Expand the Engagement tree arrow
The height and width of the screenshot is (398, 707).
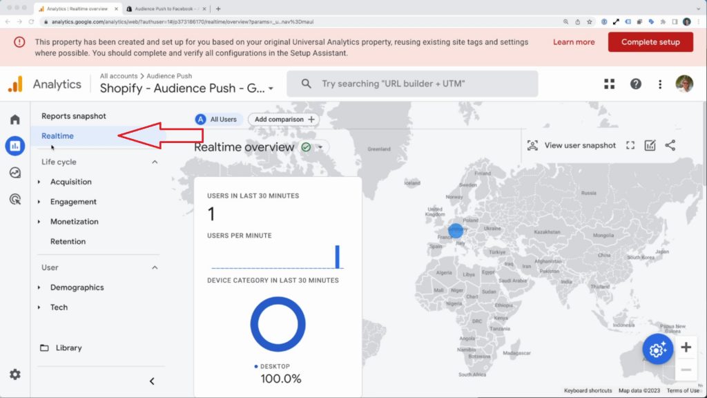(x=39, y=202)
